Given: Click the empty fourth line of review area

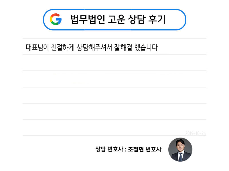Looking at the screenshot, I should (114, 95).
